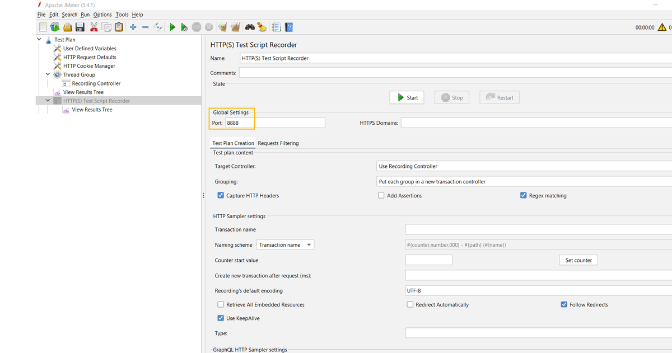Click the HTTPS Domains input field
Image resolution: width=672 pixels, height=353 pixels.
pos(536,123)
